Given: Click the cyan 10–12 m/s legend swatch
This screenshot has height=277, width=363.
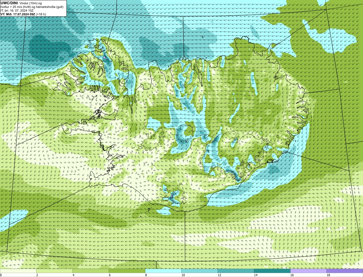Looking at the screenshot, I should (x=200, y=271).
